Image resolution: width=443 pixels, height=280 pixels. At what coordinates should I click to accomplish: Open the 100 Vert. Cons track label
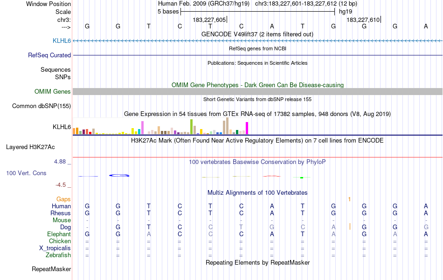click(26, 173)
